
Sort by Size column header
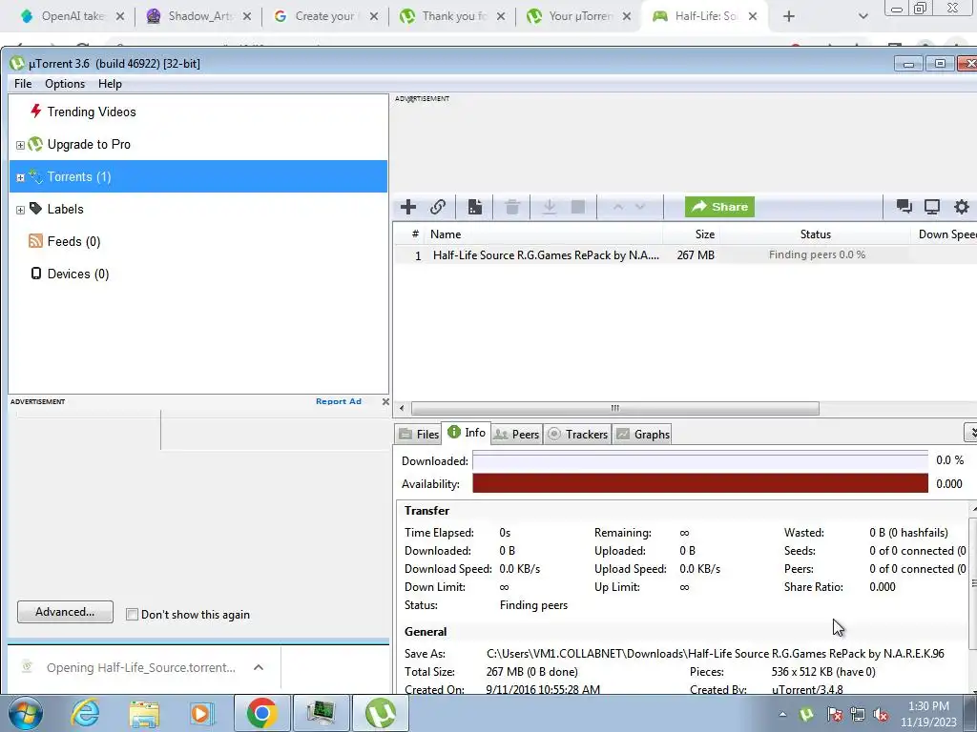[x=692, y=234]
